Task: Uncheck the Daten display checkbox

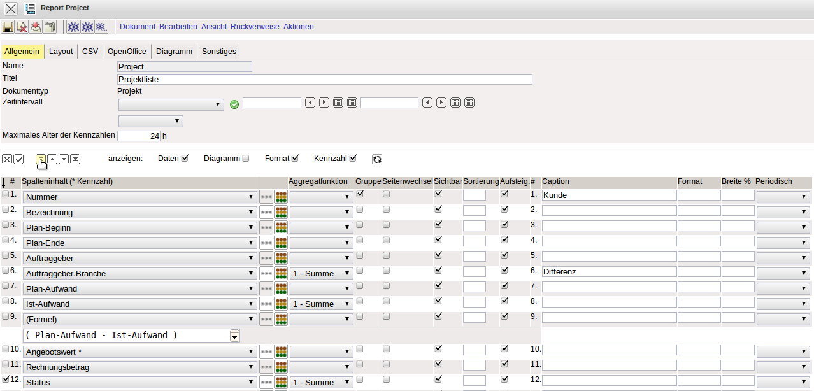Action: 185,159
